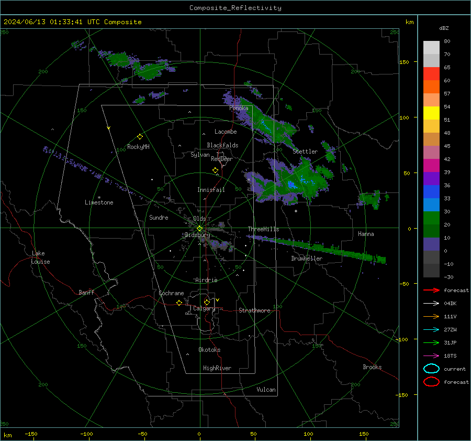This screenshot has width=471, height=441.
Task: Click the Lacombe city label
Action: [226, 132]
